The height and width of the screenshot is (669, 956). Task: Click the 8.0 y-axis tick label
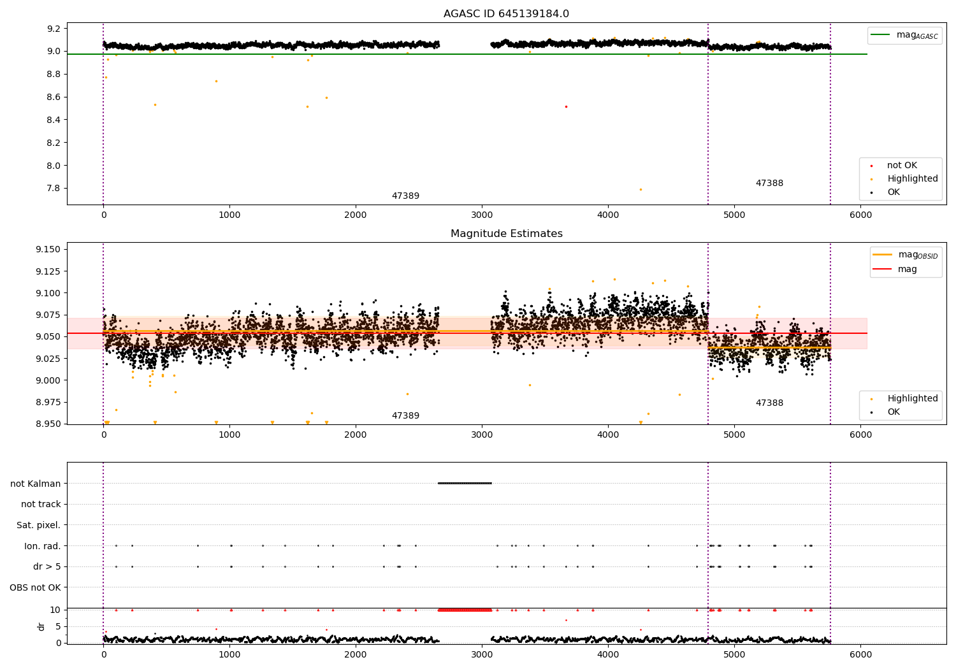click(x=54, y=166)
